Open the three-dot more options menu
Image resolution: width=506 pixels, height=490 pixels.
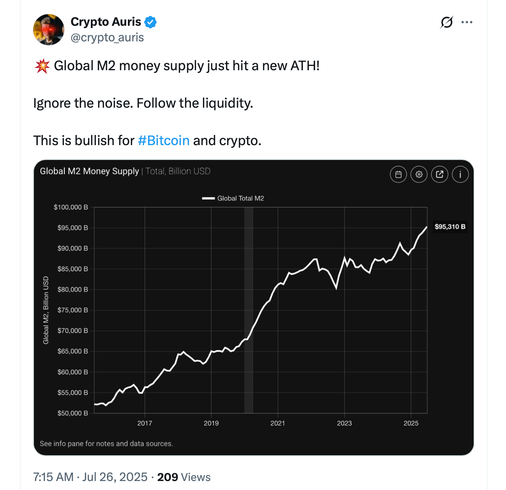(x=467, y=23)
